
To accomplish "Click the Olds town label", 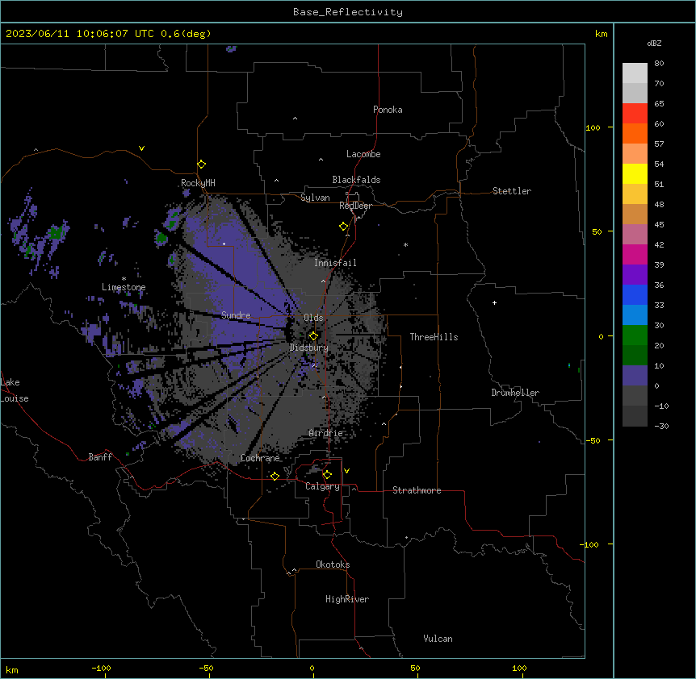I will click(x=313, y=318).
